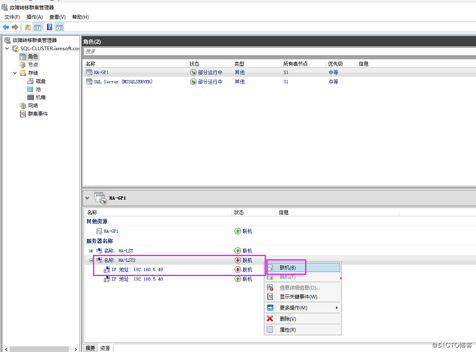This screenshot has height=352, width=476.
Task: Switch to the 摘要 (Summary) tab
Action: (90, 348)
